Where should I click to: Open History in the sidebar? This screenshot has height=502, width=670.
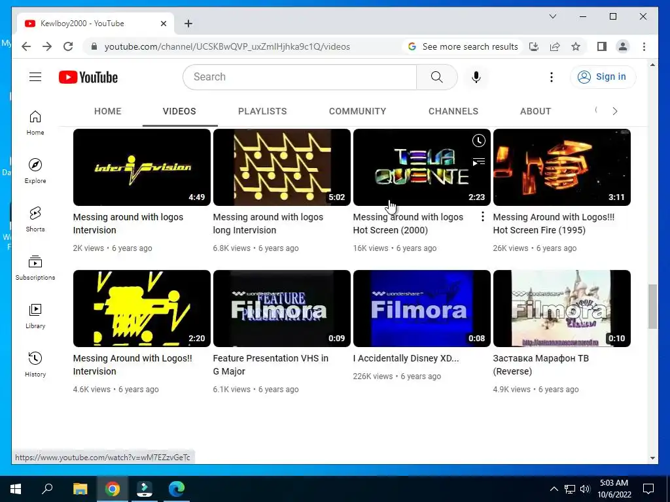click(x=35, y=365)
